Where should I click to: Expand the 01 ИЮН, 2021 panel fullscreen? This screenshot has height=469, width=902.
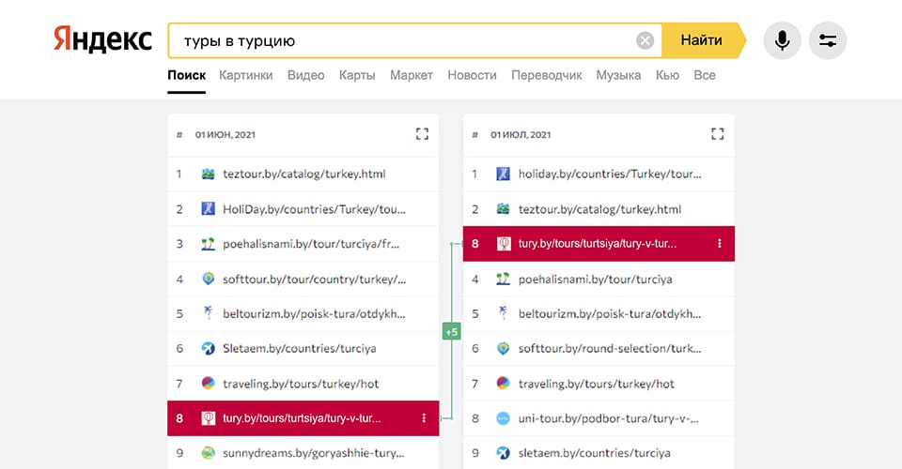pos(422,134)
